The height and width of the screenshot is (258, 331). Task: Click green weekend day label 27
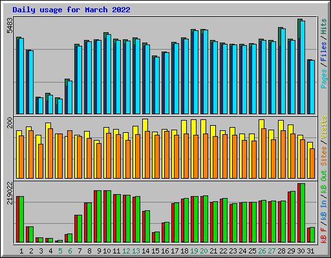pos(272,251)
